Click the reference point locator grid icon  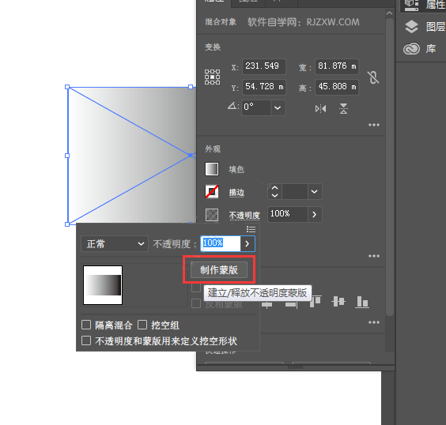pyautogui.click(x=212, y=77)
